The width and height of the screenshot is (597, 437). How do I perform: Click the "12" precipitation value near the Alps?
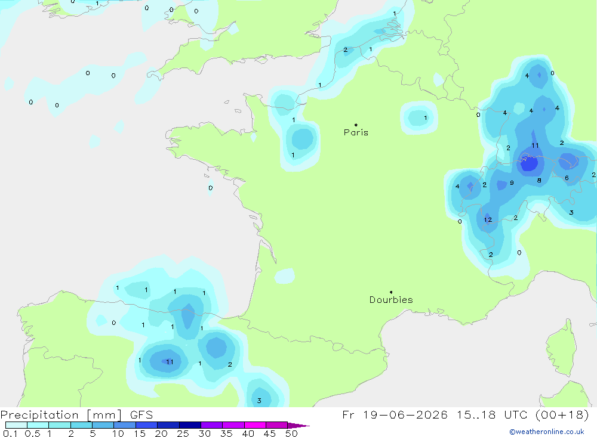488,220
